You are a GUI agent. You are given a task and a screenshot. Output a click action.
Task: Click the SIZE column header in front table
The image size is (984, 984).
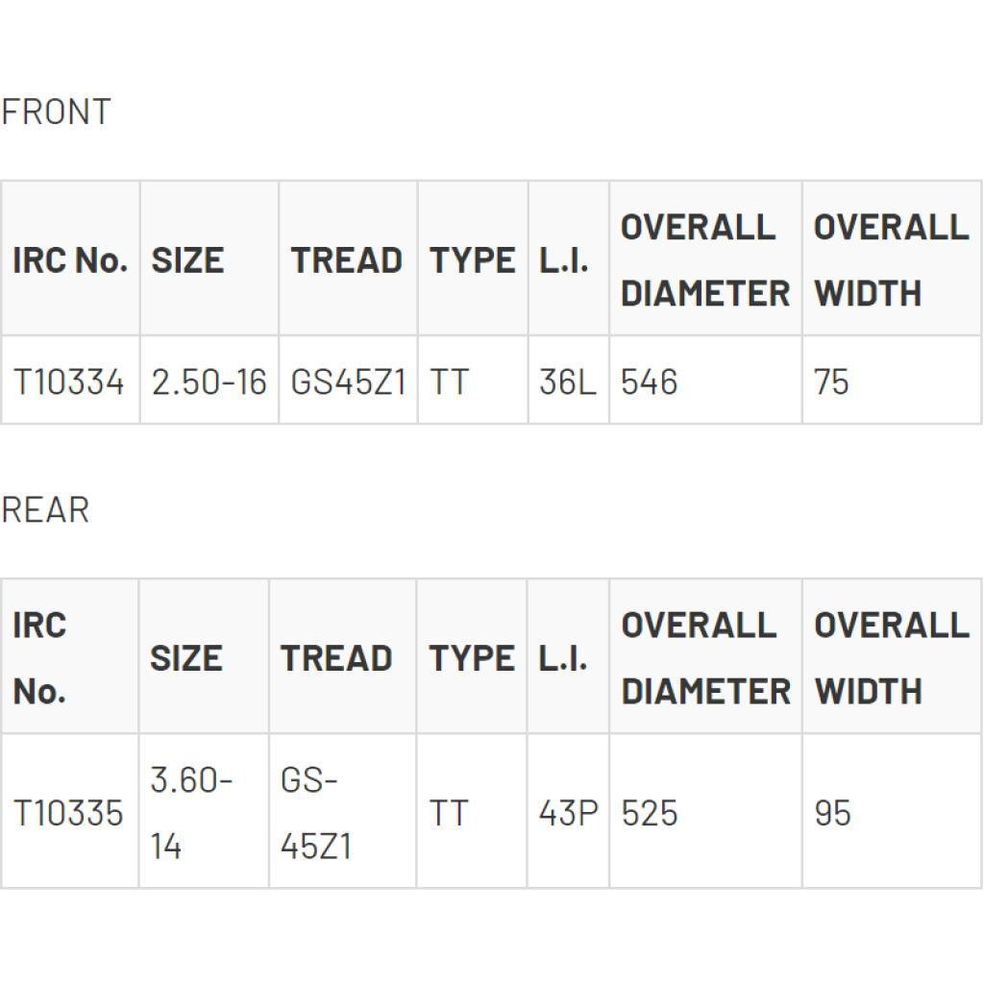187,260
